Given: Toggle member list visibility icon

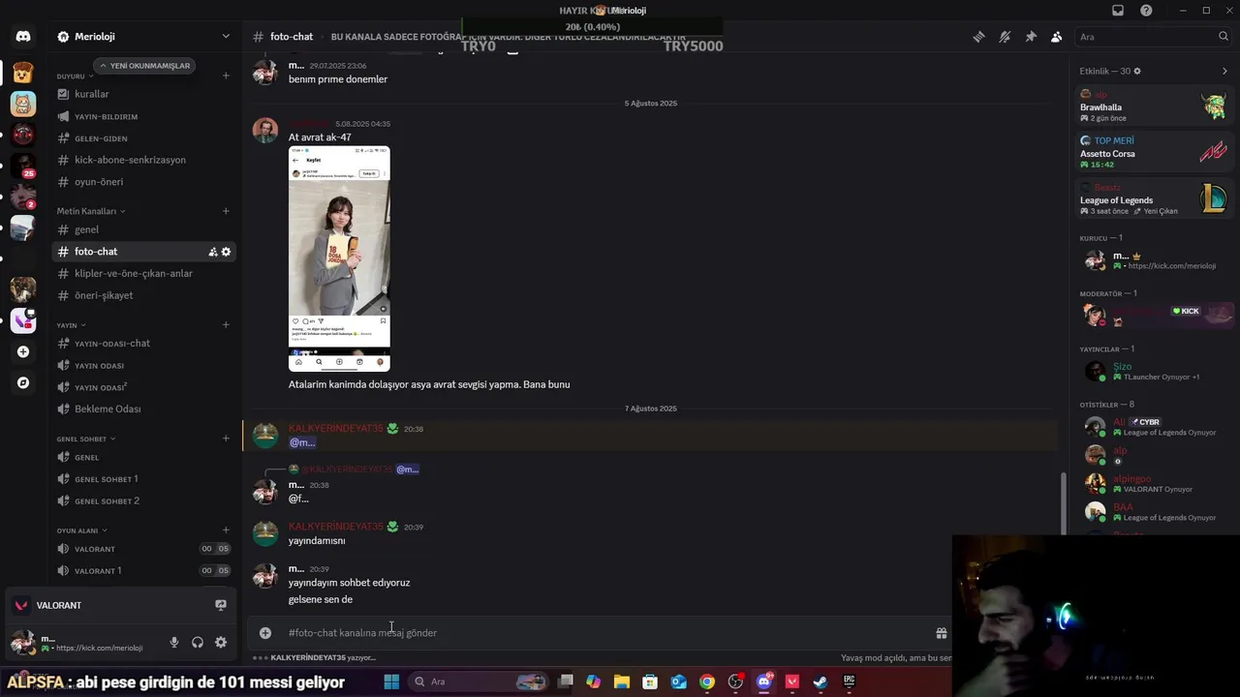Looking at the screenshot, I should click(x=1057, y=37).
